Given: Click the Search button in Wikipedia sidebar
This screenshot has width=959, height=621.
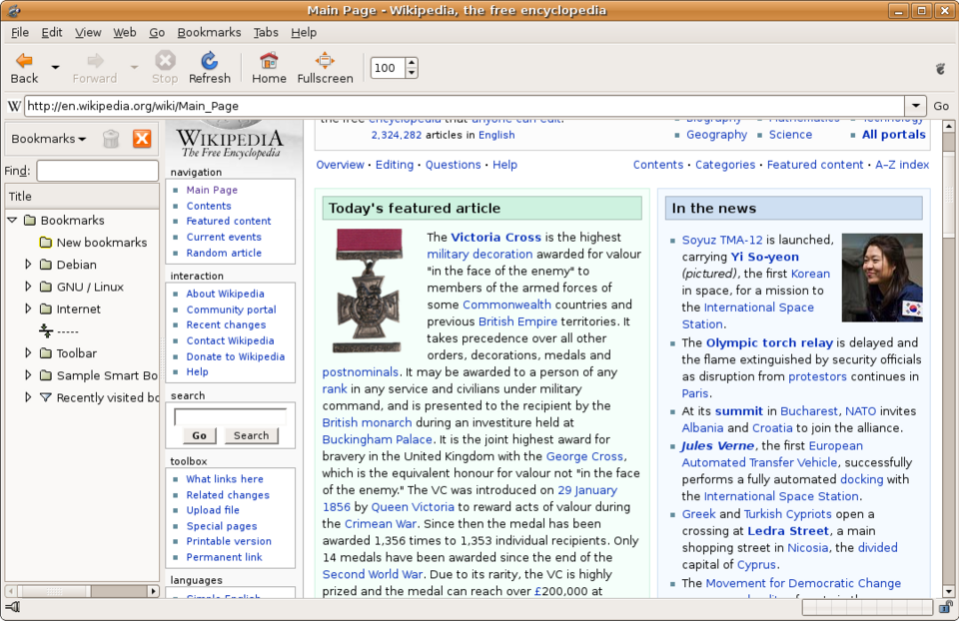Looking at the screenshot, I should click(251, 435).
